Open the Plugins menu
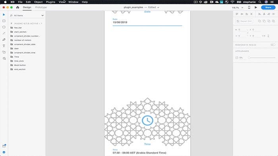This screenshot has width=278, height=156. click(x=50, y=2)
